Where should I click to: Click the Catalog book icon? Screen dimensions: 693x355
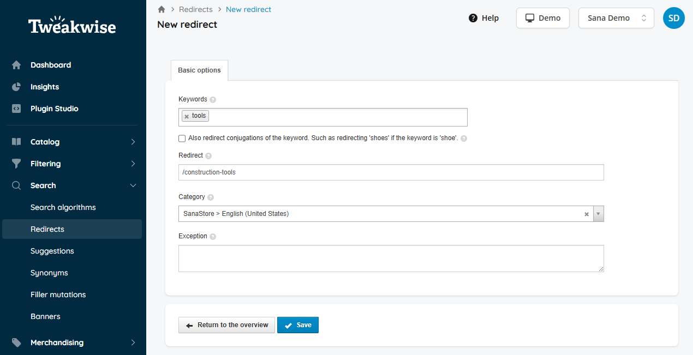click(16, 142)
